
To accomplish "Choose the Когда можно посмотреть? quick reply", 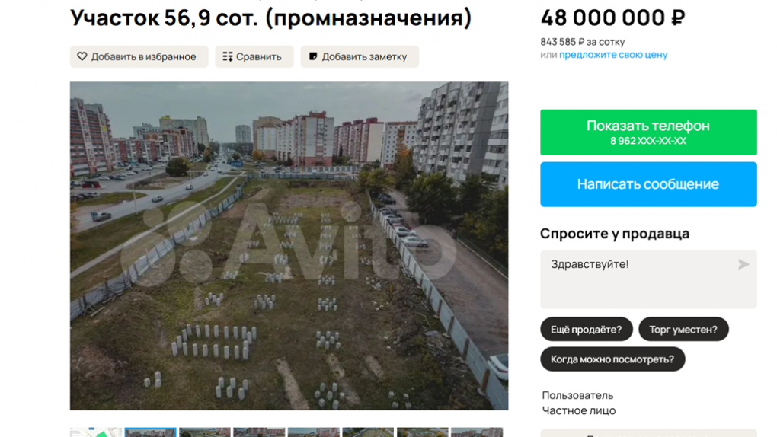I will [612, 359].
